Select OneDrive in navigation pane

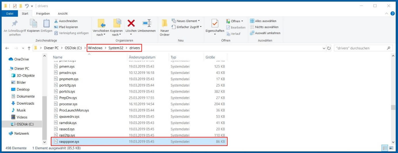pyautogui.click(x=19, y=59)
